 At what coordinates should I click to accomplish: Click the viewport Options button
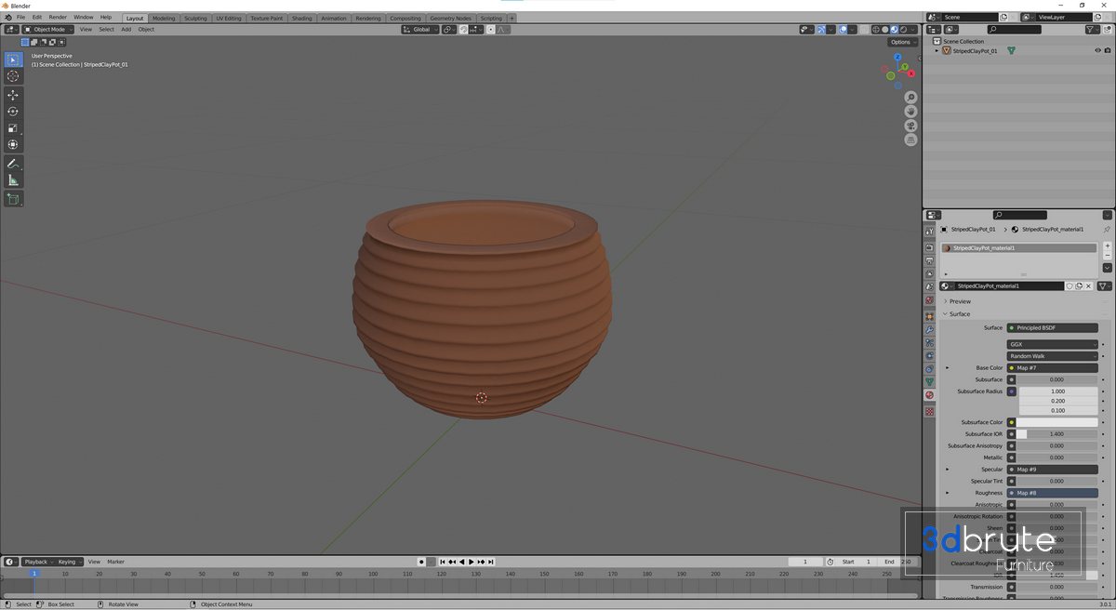(x=900, y=42)
